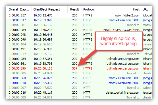Viewport: 158px width, 105px height.
Task: Select request time 16:19:56.499
Action: point(43,39)
